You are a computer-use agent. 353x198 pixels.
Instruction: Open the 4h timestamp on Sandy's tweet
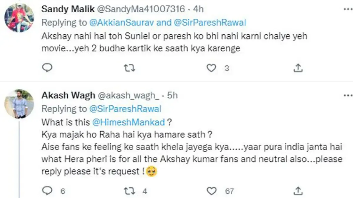(x=198, y=9)
